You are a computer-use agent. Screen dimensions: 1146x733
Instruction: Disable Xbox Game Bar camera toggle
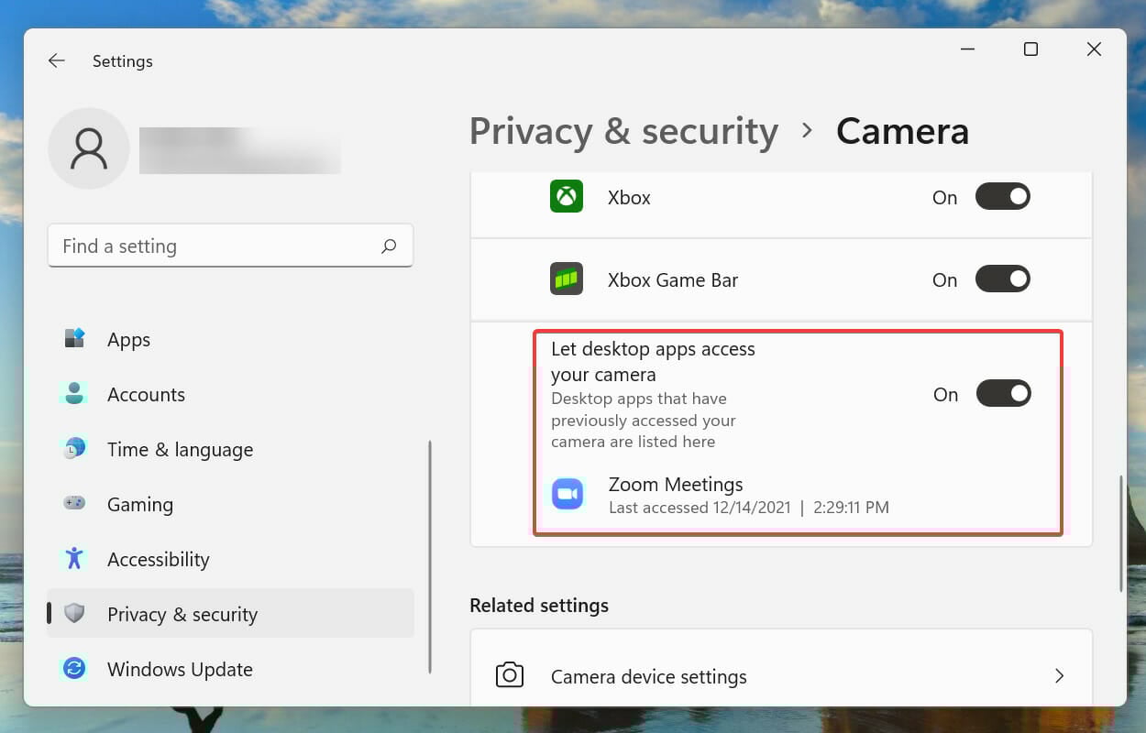[1002, 279]
